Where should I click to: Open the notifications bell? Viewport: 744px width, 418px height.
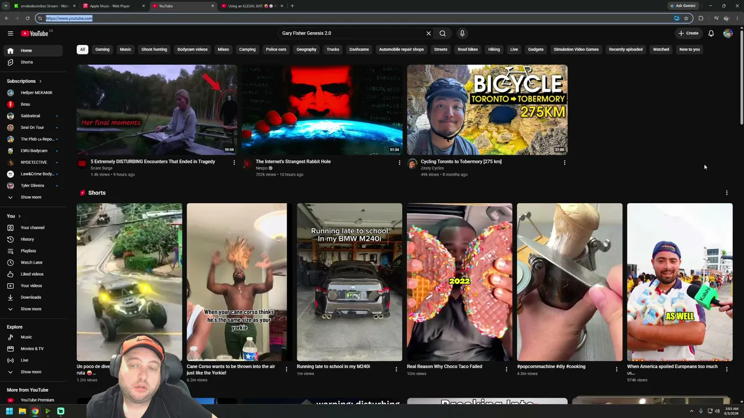tap(711, 33)
